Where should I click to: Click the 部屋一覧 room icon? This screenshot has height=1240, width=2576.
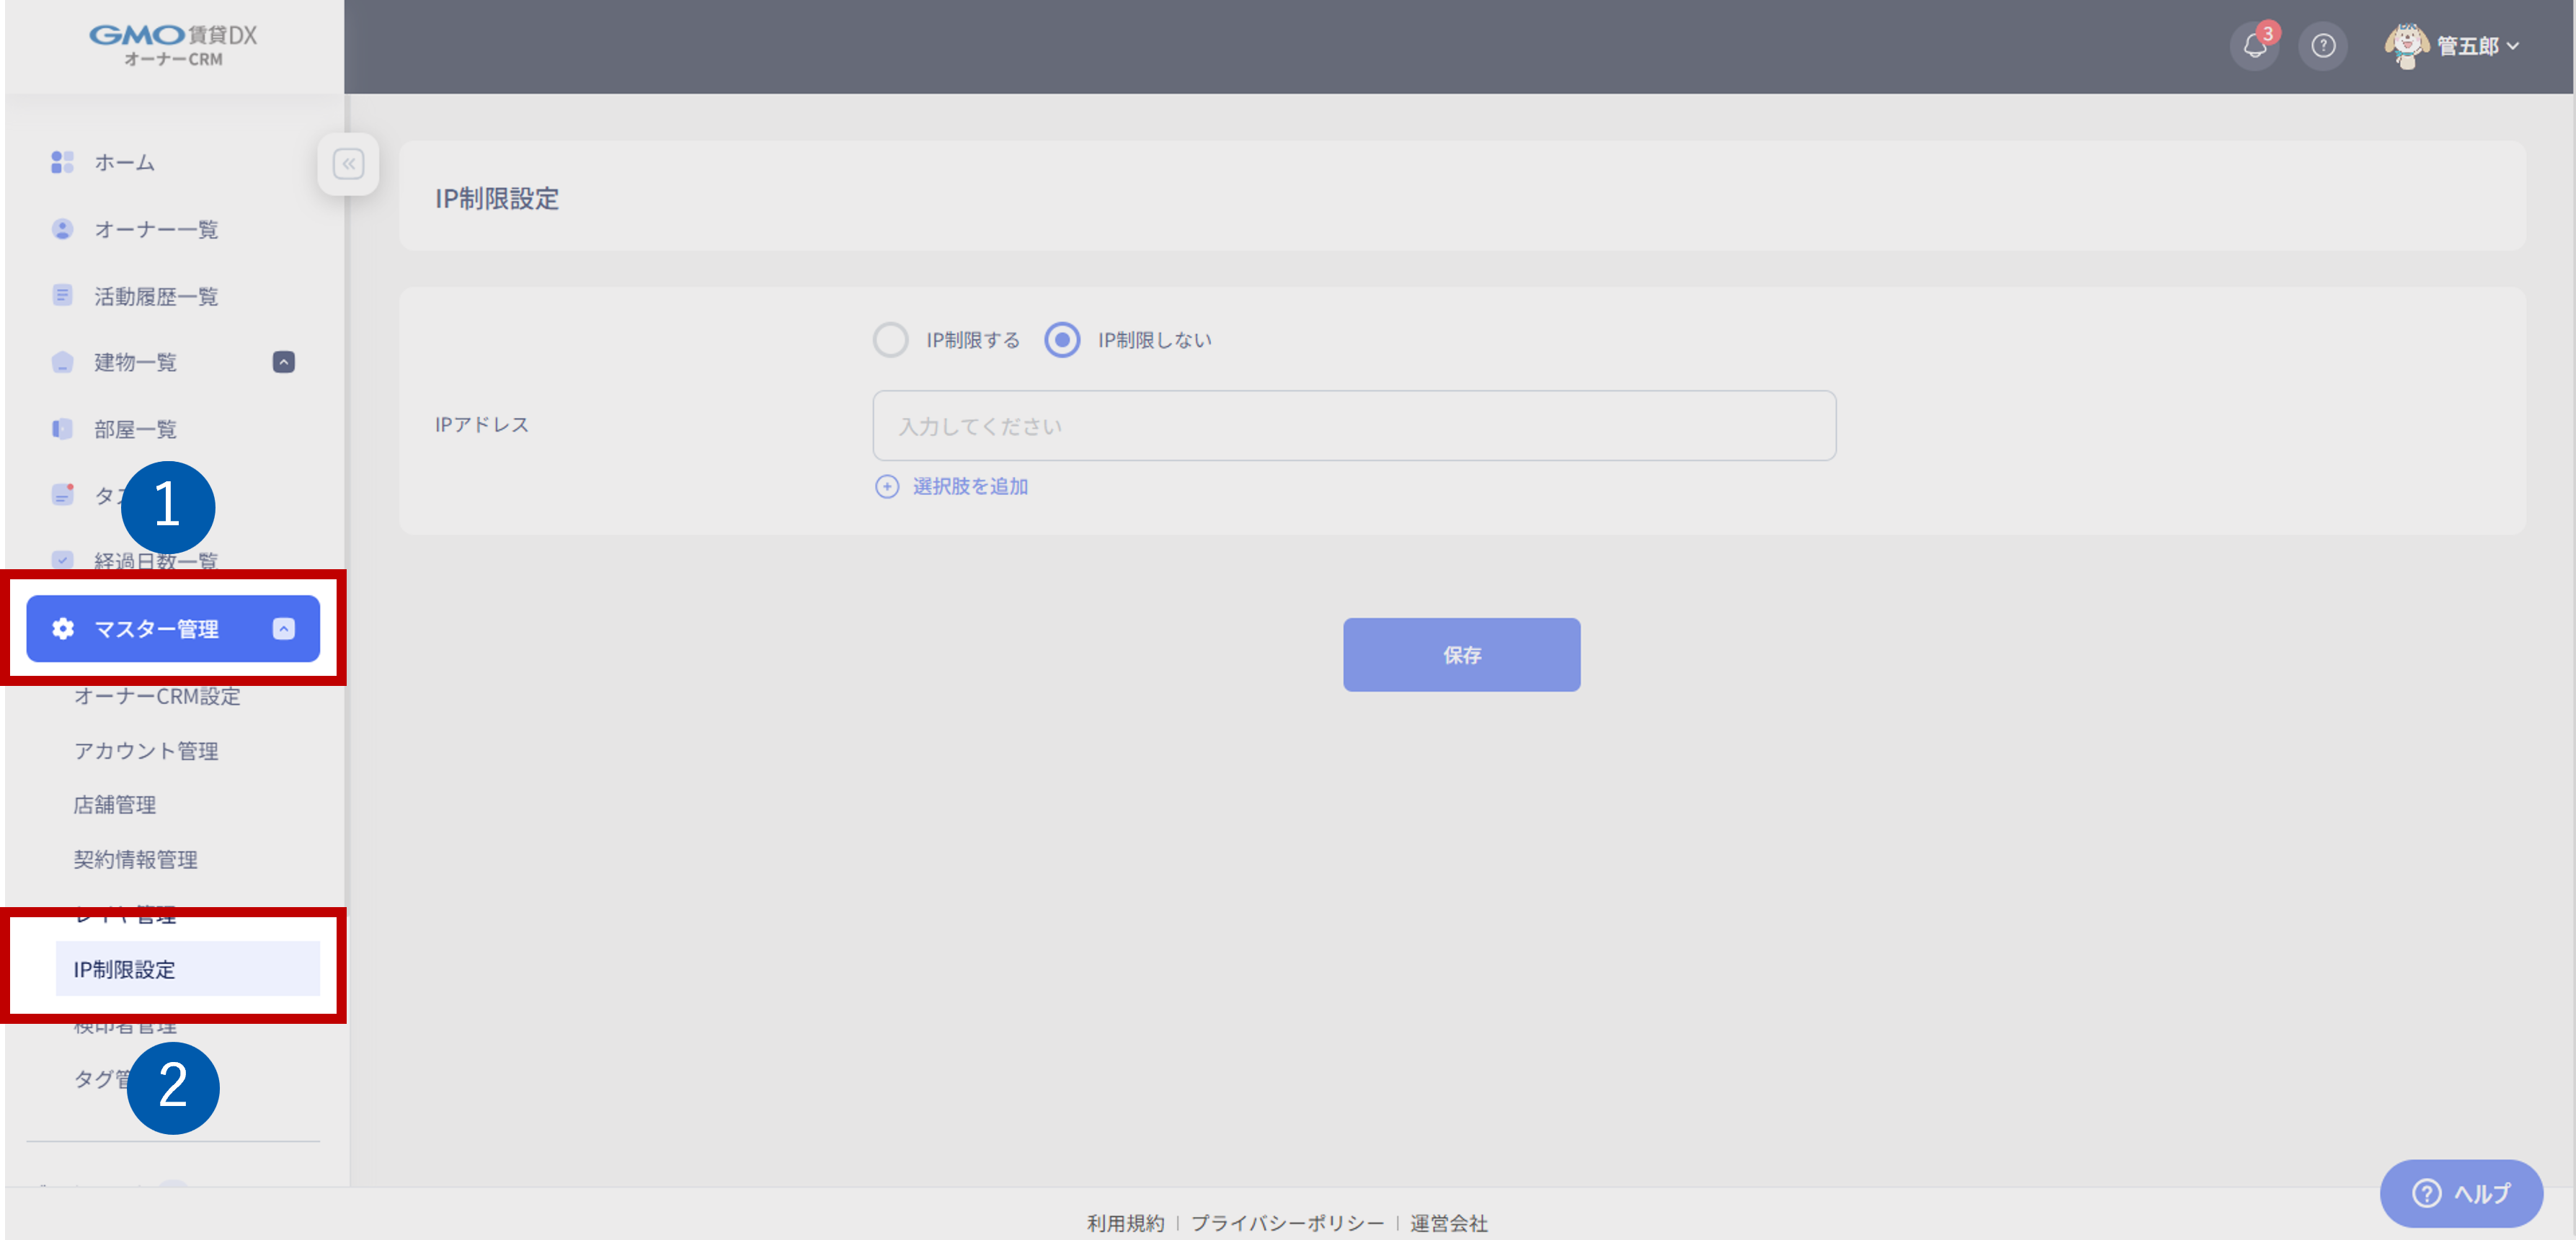coord(62,429)
